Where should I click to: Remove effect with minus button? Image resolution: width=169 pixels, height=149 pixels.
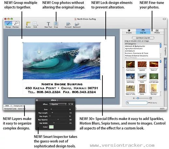(x=69, y=104)
